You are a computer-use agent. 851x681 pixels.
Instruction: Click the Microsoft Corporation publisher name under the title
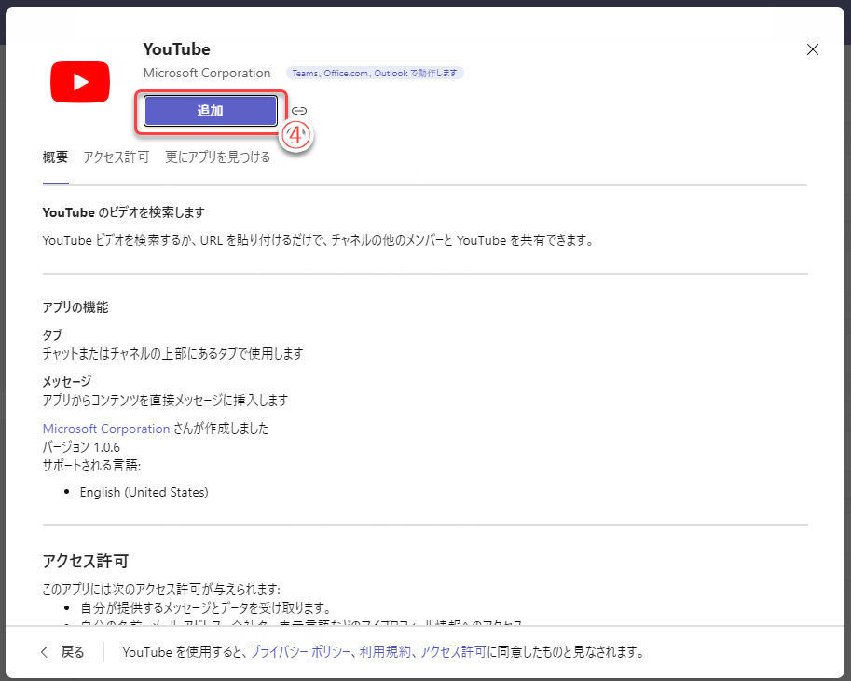click(x=207, y=74)
